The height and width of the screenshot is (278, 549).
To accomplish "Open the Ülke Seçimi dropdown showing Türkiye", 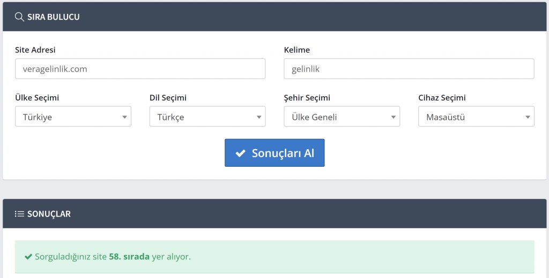I will (x=73, y=117).
